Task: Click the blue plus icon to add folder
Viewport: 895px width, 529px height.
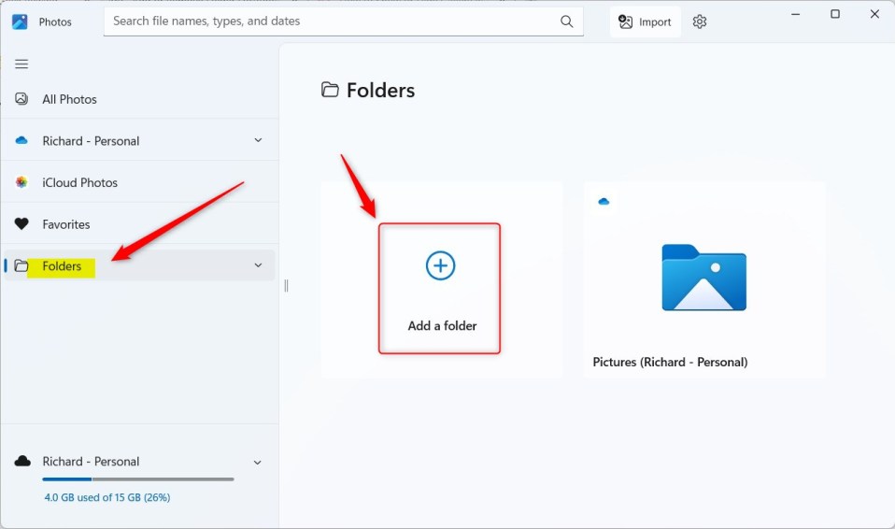Action: pos(440,265)
